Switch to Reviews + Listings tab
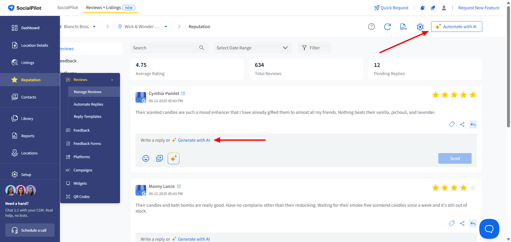This screenshot has height=242, width=511. pos(111,8)
